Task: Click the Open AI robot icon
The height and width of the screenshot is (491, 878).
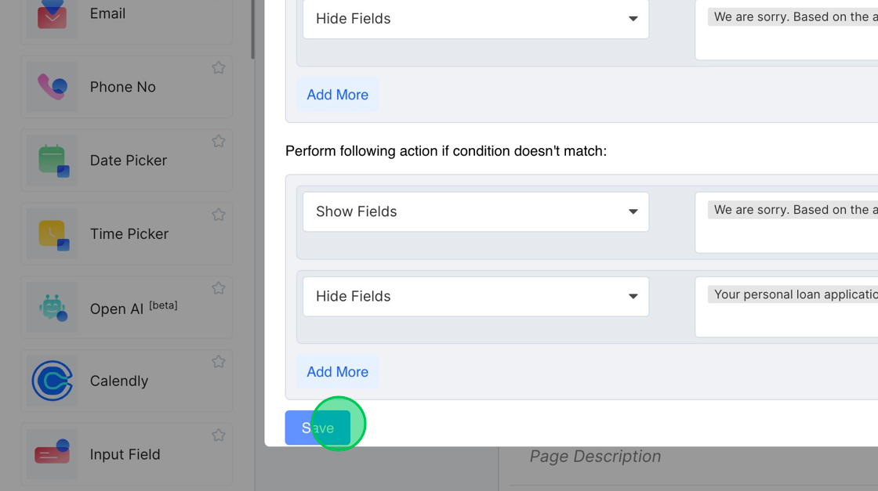Action: 52,308
